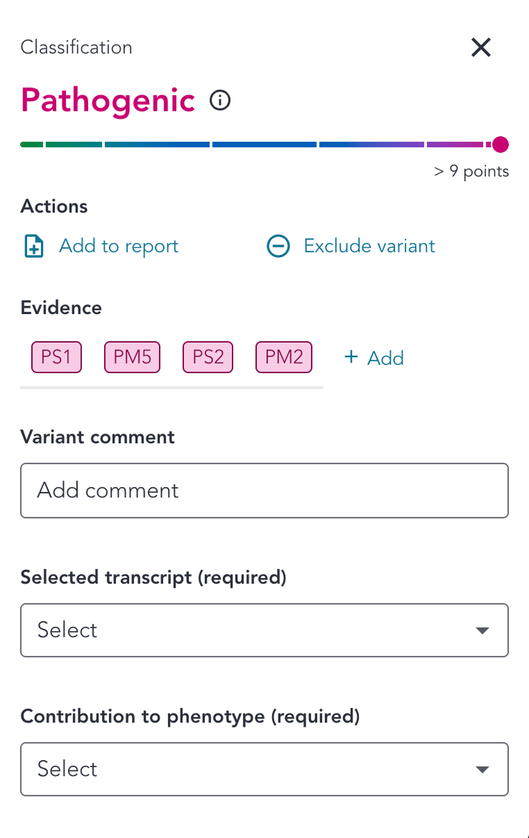Focus the Variant comment input field

264,491
